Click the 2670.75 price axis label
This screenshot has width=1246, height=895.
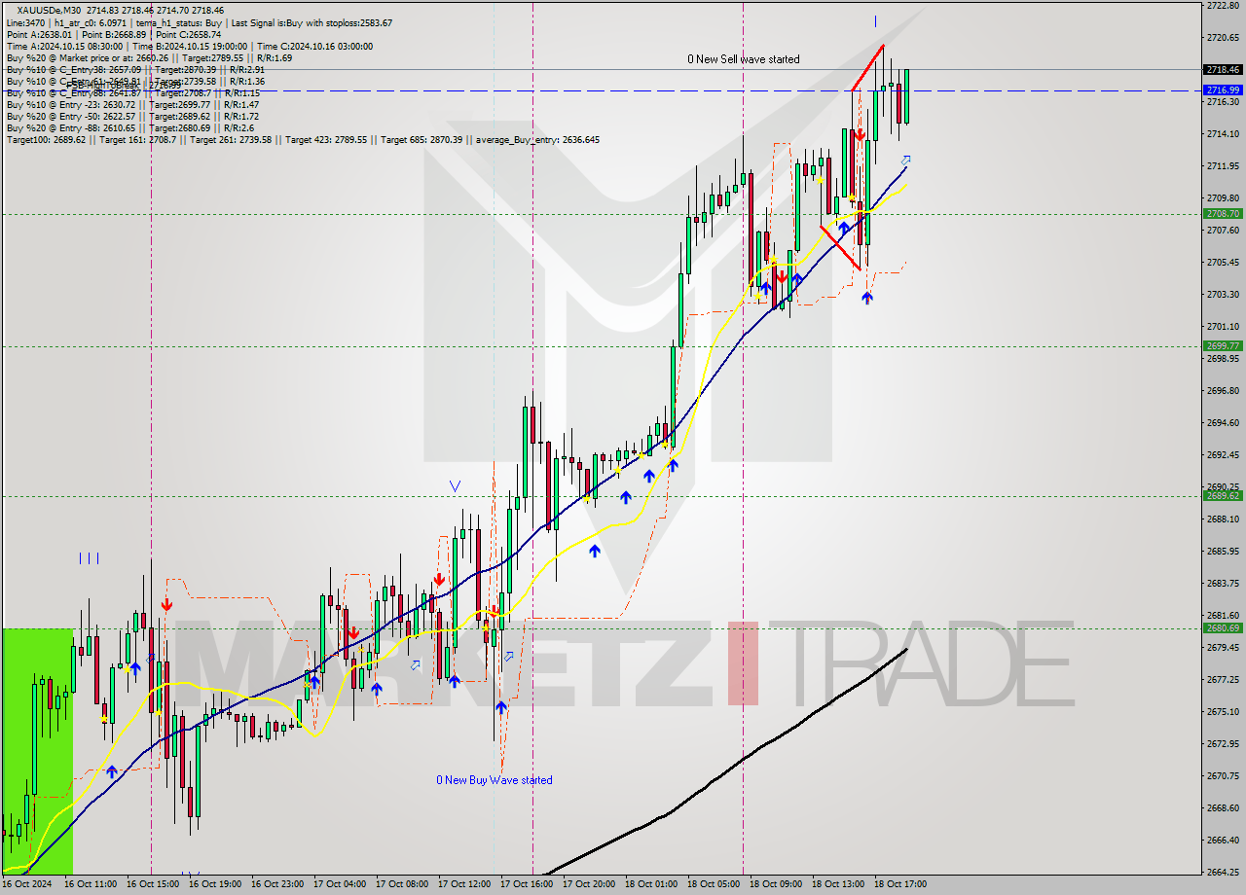point(1222,775)
